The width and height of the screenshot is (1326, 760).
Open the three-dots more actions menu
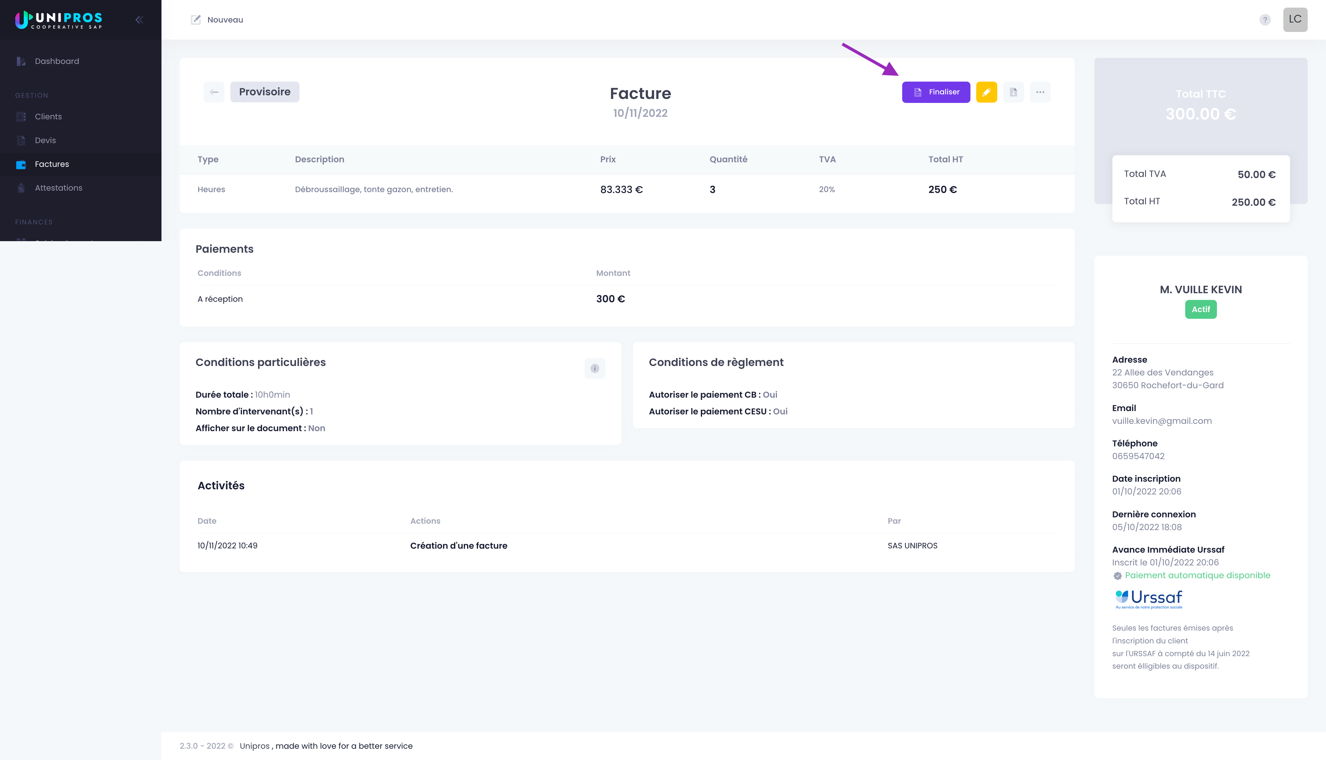(x=1040, y=92)
